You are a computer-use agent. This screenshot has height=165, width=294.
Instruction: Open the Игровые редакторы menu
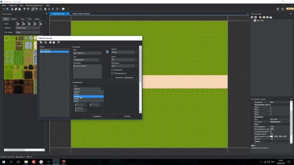point(34,5)
